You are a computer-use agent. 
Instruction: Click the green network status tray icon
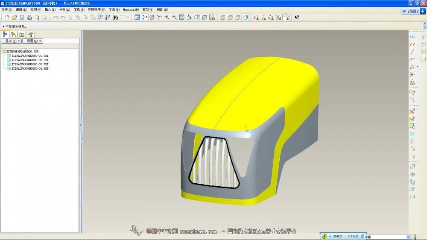325,236
